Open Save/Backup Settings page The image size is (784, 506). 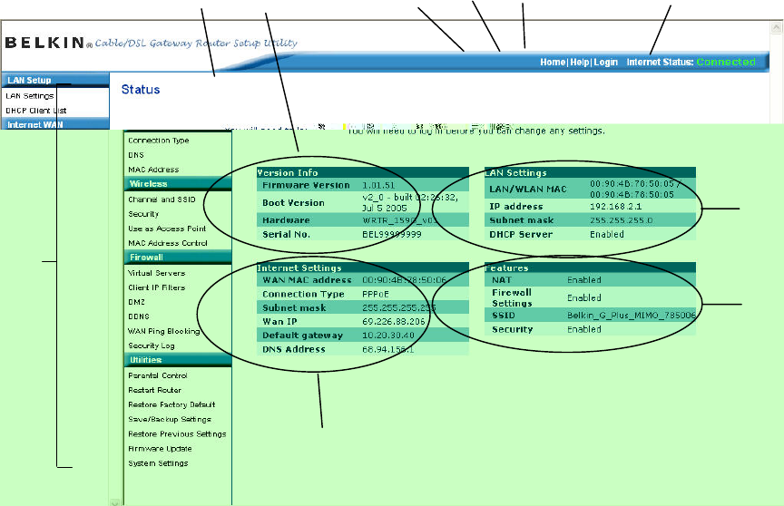tap(170, 419)
